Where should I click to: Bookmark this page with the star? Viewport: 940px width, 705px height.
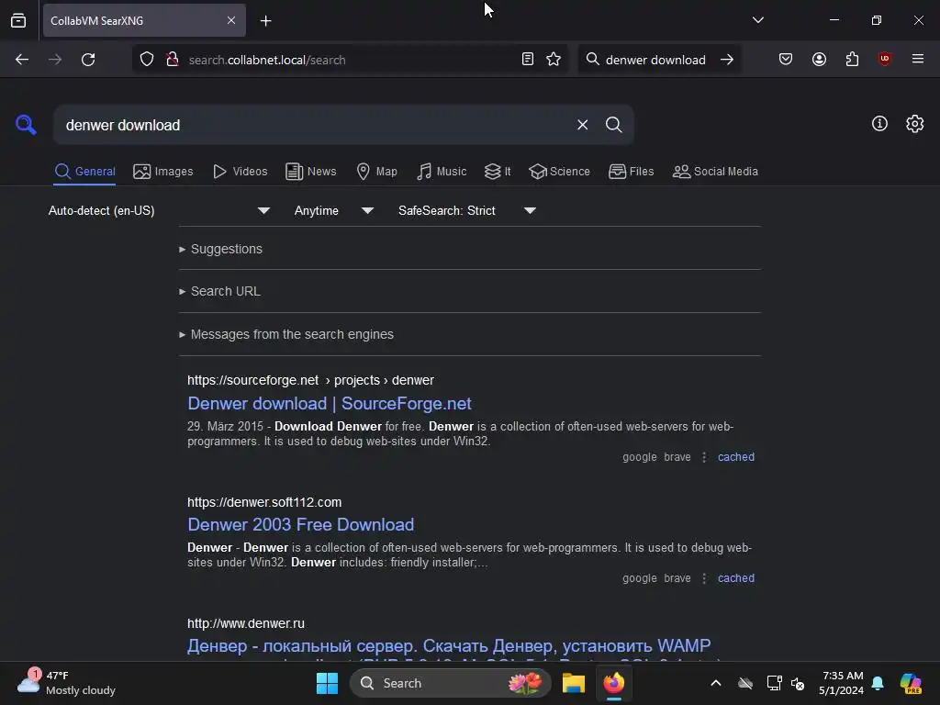coord(554,60)
